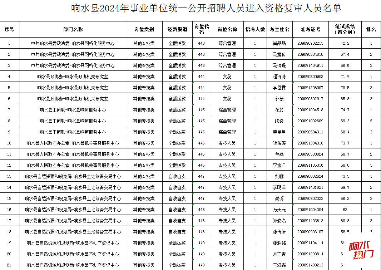The width and height of the screenshot is (381, 270).
Task: Click exam number 209090902323
Action: (311, 199)
